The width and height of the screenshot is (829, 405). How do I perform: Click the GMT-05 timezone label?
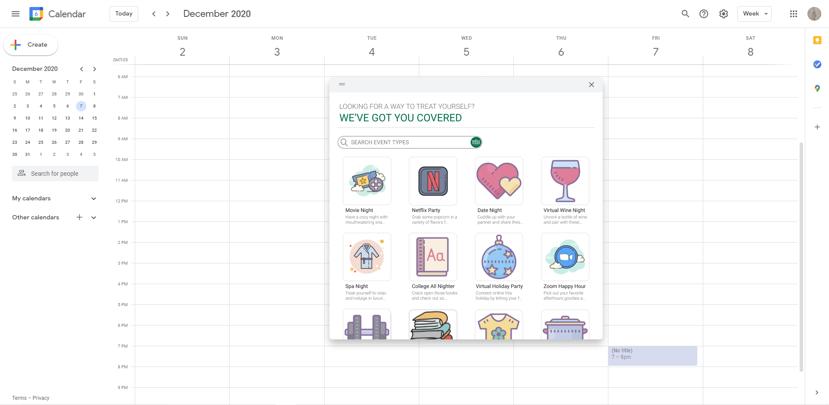[x=120, y=60]
